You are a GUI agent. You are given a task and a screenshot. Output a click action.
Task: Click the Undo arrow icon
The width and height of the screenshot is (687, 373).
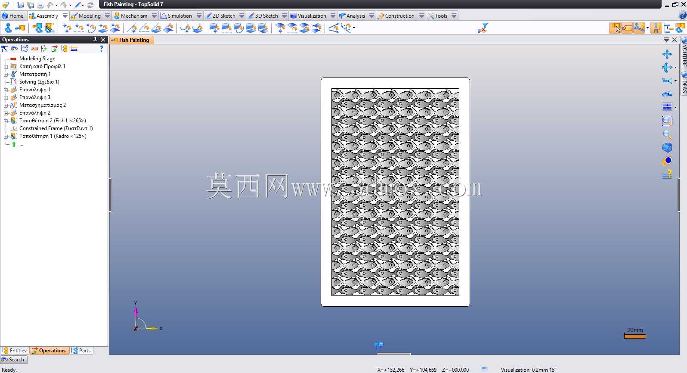pos(50,5)
